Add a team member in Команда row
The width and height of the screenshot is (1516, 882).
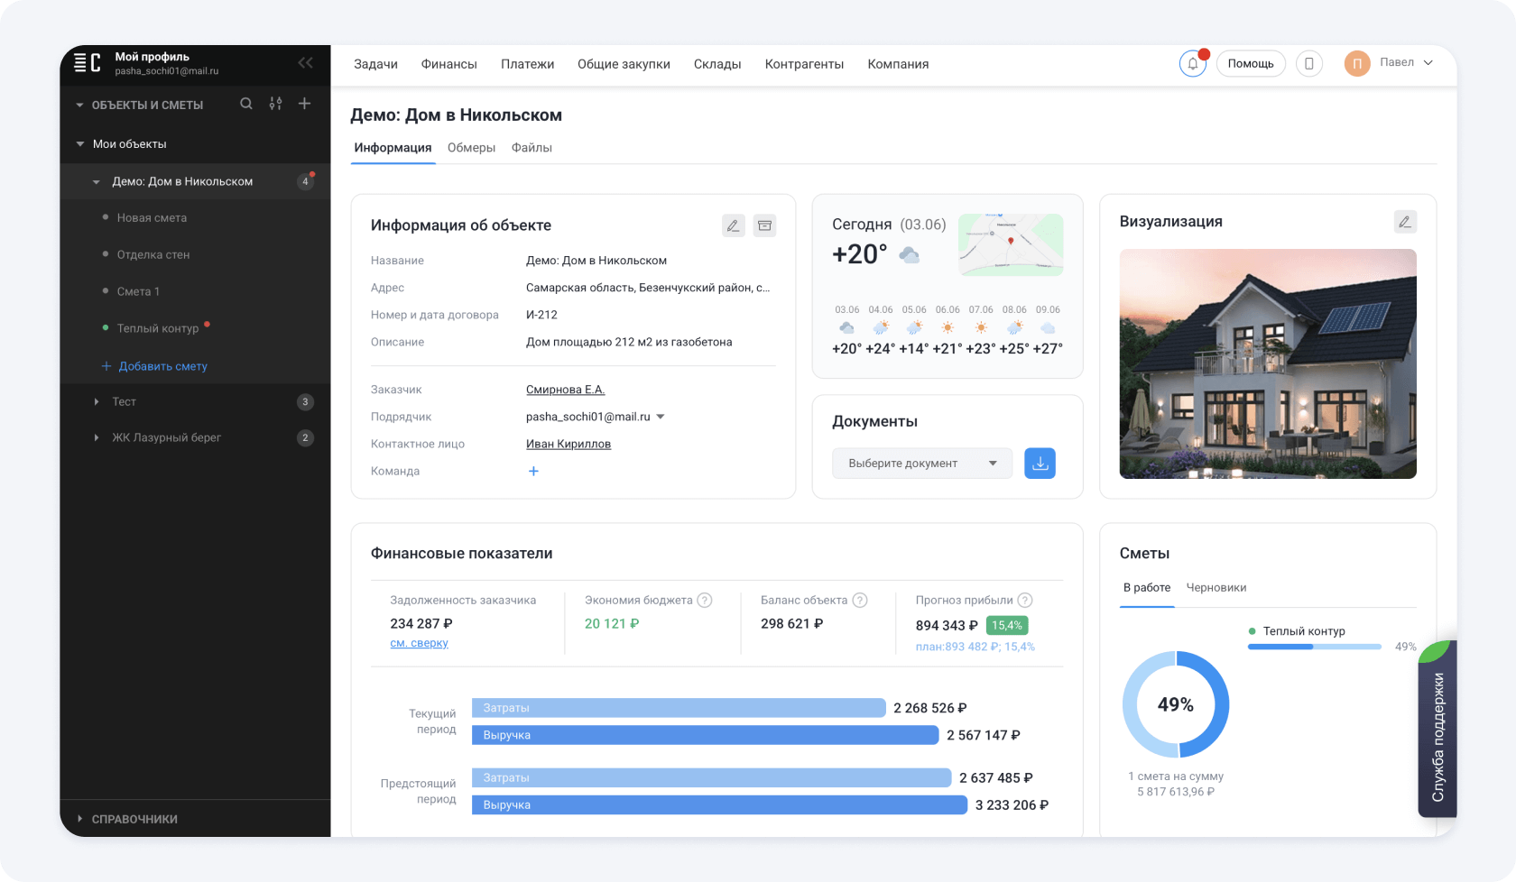click(533, 471)
